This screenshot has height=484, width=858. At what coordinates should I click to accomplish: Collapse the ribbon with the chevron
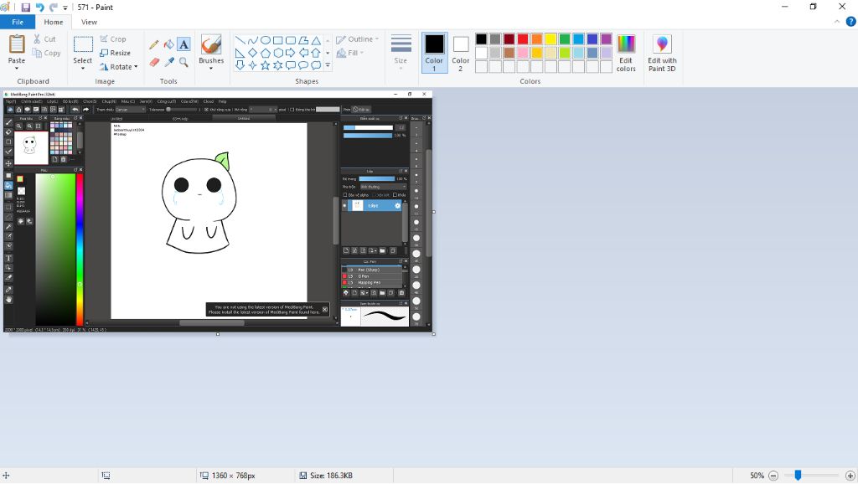click(x=837, y=22)
